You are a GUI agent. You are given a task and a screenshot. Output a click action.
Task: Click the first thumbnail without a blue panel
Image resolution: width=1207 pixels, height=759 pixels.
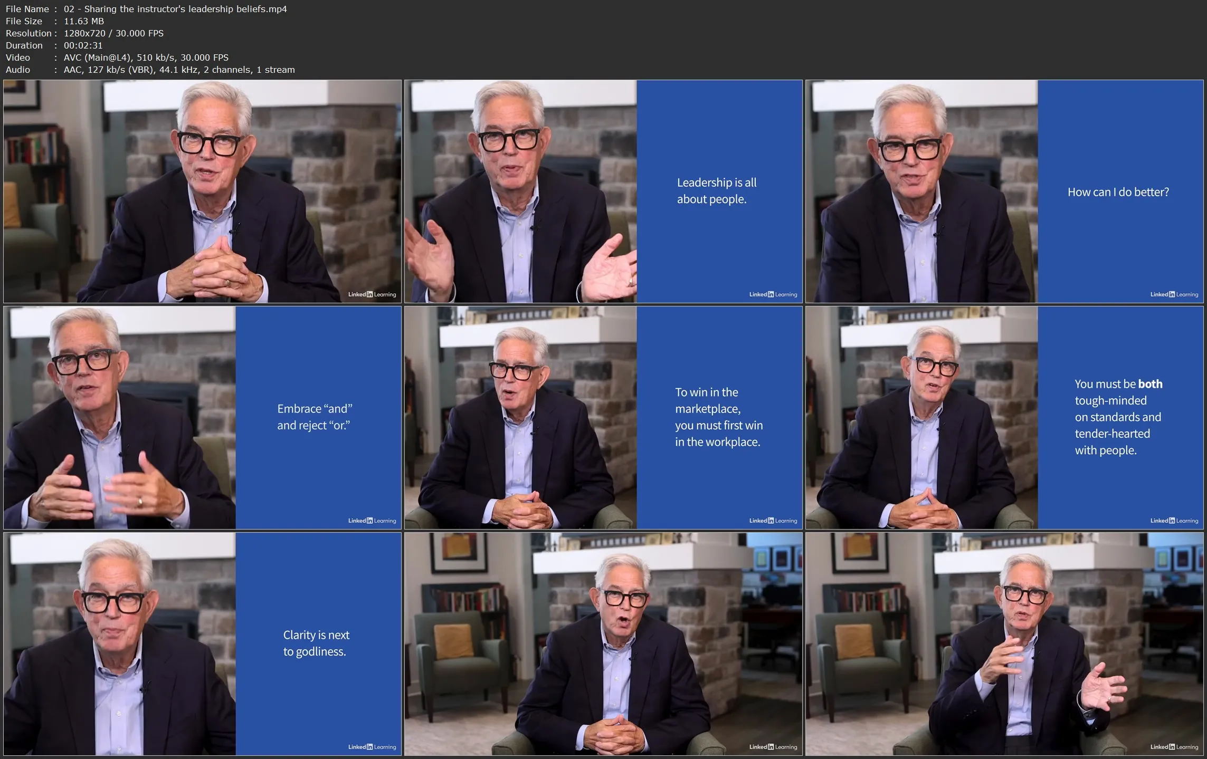coord(202,191)
